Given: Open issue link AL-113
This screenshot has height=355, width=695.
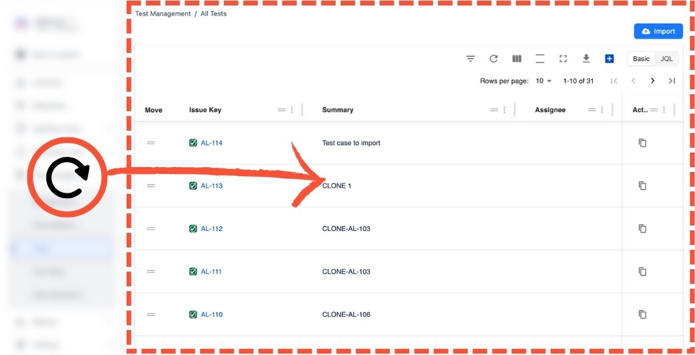Looking at the screenshot, I should pos(211,186).
